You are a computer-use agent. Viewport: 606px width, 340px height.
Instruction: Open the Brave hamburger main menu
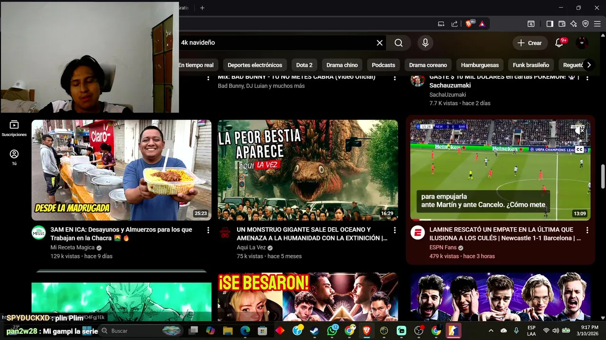tap(597, 24)
